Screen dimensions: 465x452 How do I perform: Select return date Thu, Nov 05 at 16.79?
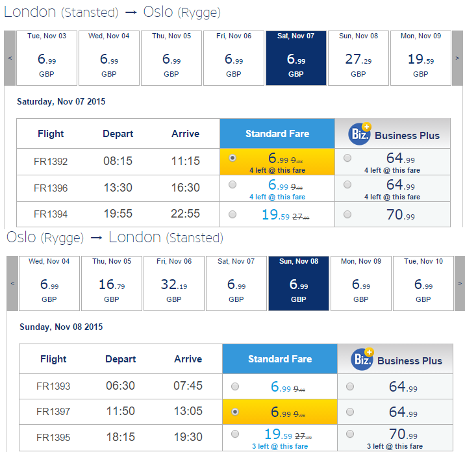112,283
